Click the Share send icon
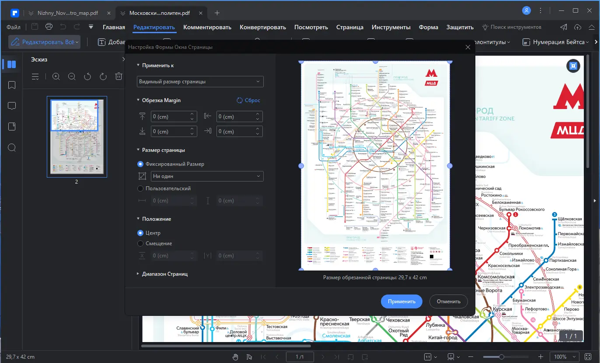The image size is (600, 363). 564,27
